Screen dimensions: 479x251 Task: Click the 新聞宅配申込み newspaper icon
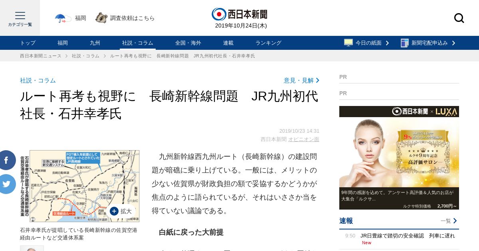405,43
